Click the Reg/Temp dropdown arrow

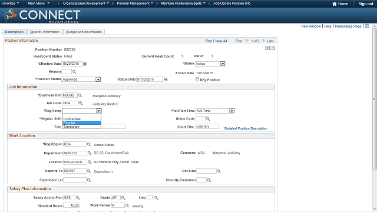pyautogui.click(x=99, y=111)
